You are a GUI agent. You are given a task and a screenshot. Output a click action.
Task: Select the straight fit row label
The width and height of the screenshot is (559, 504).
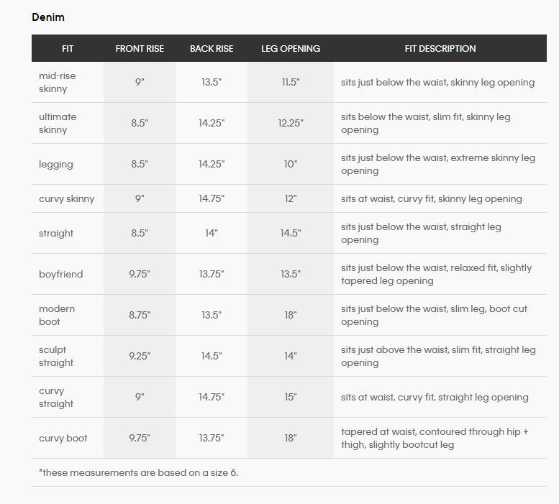coord(56,233)
